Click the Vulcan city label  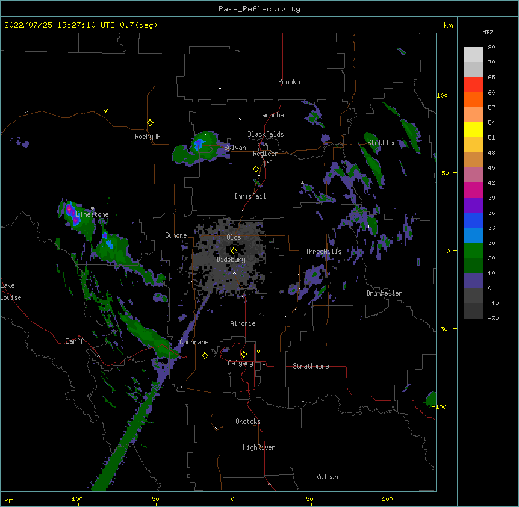pos(327,477)
